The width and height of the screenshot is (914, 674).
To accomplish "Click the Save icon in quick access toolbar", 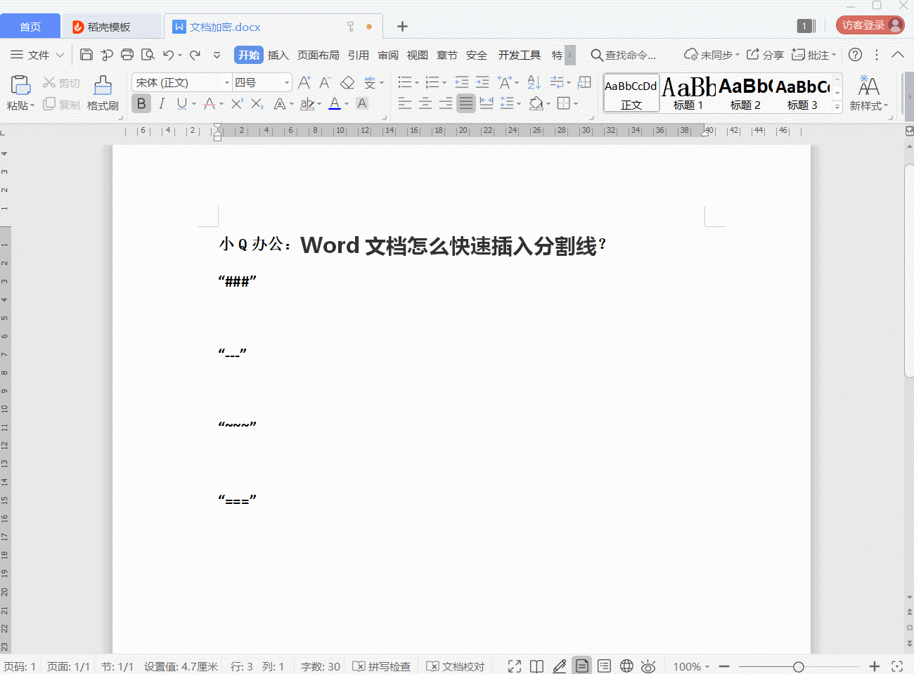I will [86, 55].
